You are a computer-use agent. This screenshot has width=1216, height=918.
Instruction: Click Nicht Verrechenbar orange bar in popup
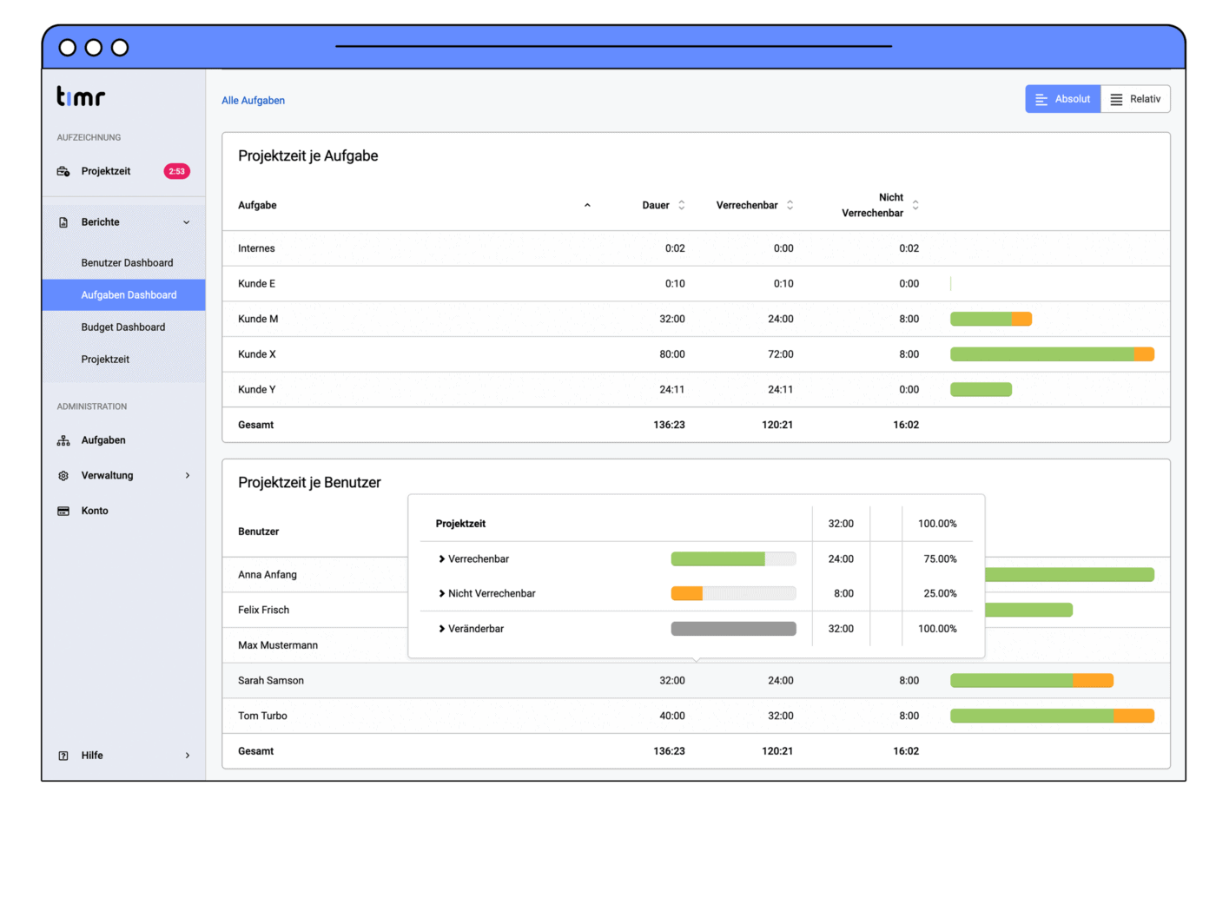tap(686, 594)
